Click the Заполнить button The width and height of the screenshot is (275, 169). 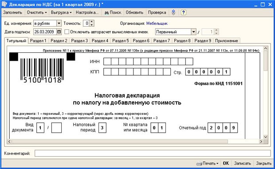coord(12,12)
